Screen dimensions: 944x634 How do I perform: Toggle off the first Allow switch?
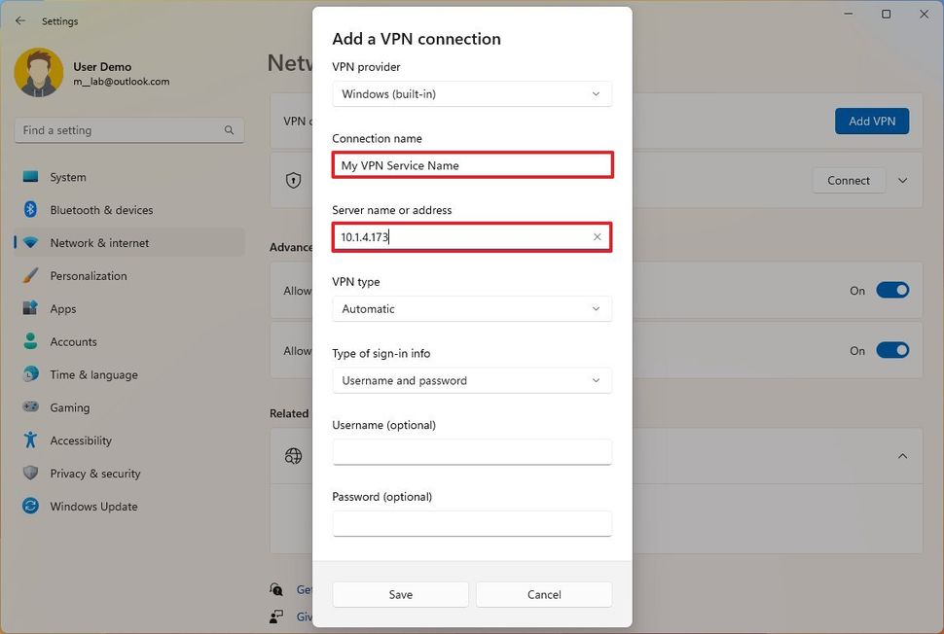coord(892,290)
